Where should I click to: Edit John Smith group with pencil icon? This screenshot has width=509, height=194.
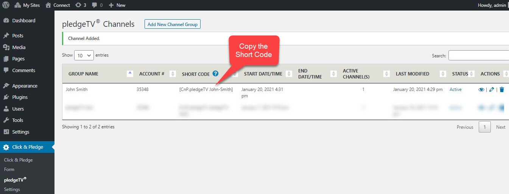click(492, 89)
